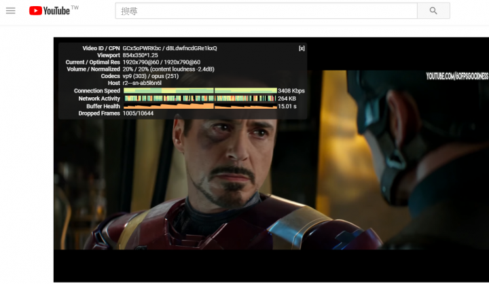Click the Video ID / CPN value
The image size is (489, 284).
click(170, 48)
